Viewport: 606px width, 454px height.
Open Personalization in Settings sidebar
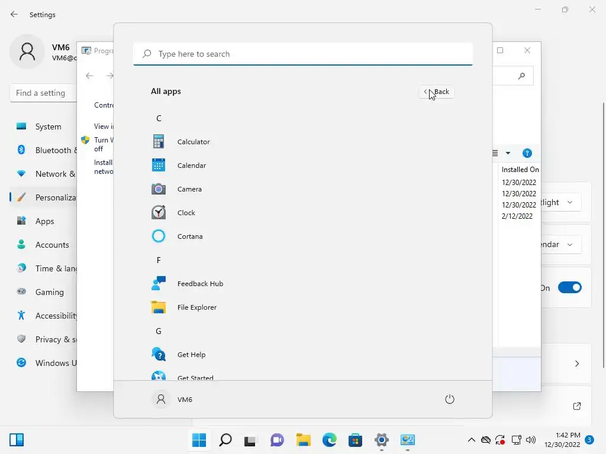43,197
